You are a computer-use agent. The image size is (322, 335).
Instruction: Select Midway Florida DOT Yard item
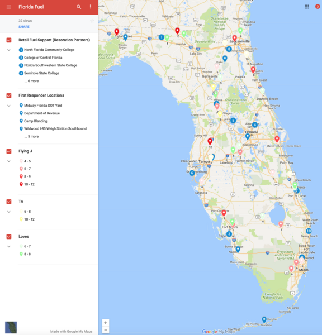41,106
